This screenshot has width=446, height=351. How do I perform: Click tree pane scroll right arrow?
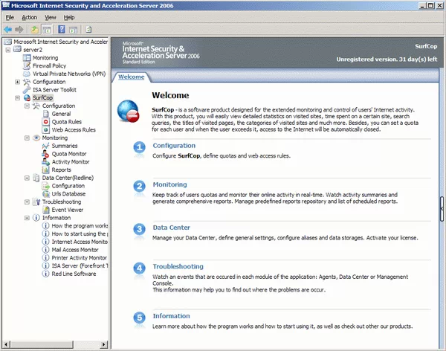click(x=104, y=344)
